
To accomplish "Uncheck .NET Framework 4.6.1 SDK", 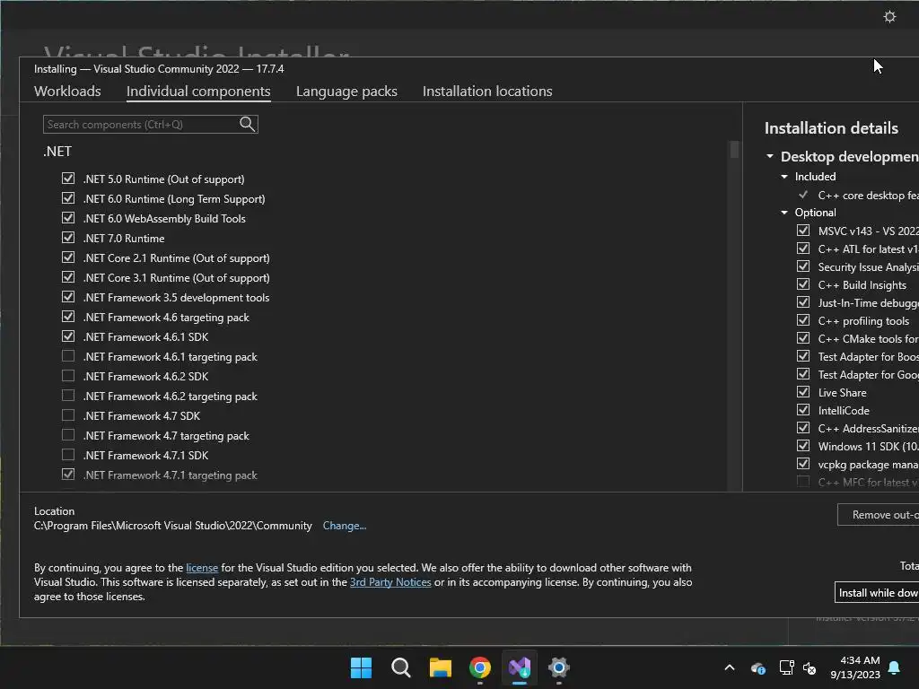I will [x=68, y=336].
